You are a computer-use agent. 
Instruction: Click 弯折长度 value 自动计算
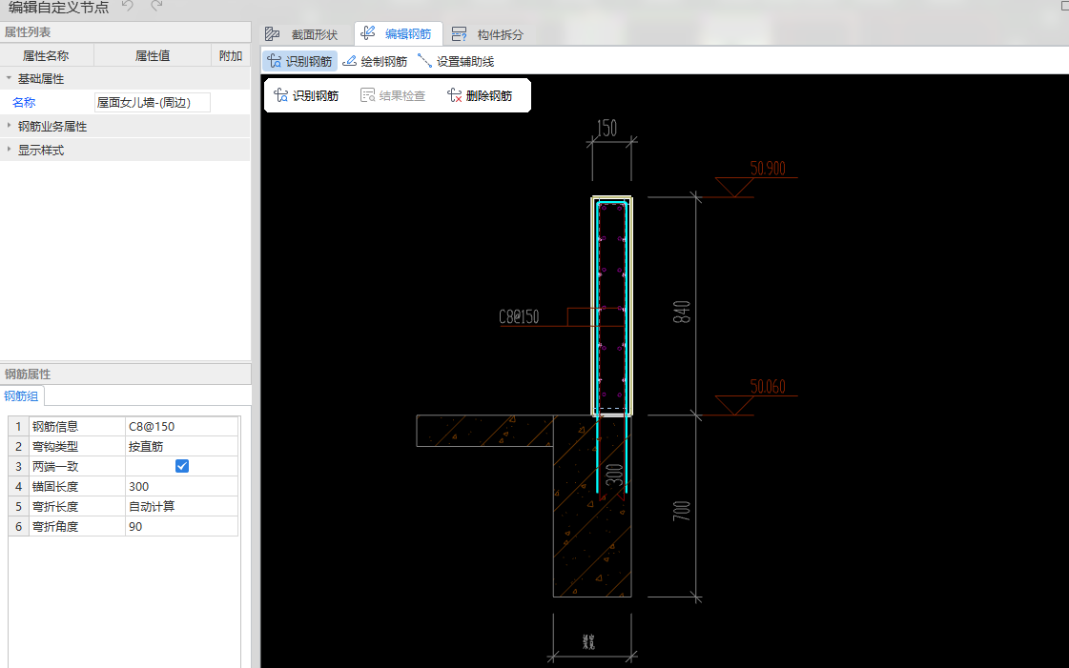tap(181, 507)
